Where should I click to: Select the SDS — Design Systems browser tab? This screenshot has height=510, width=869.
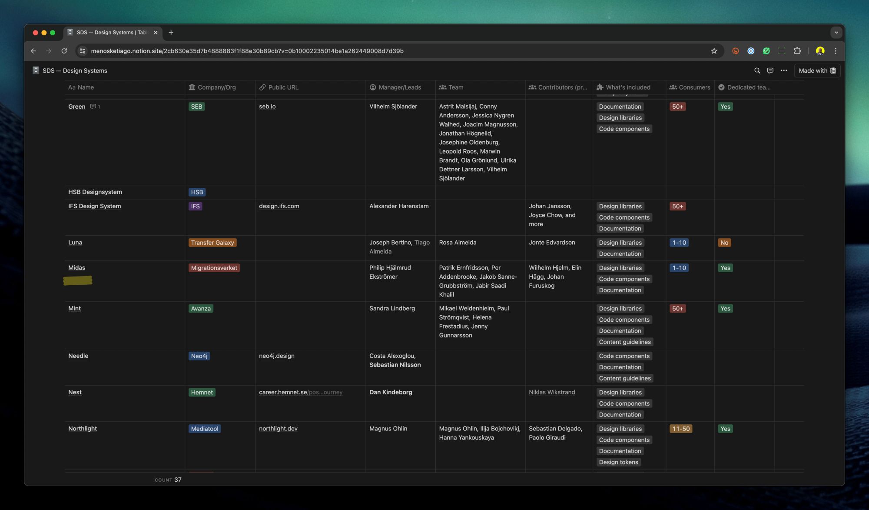[x=113, y=33]
